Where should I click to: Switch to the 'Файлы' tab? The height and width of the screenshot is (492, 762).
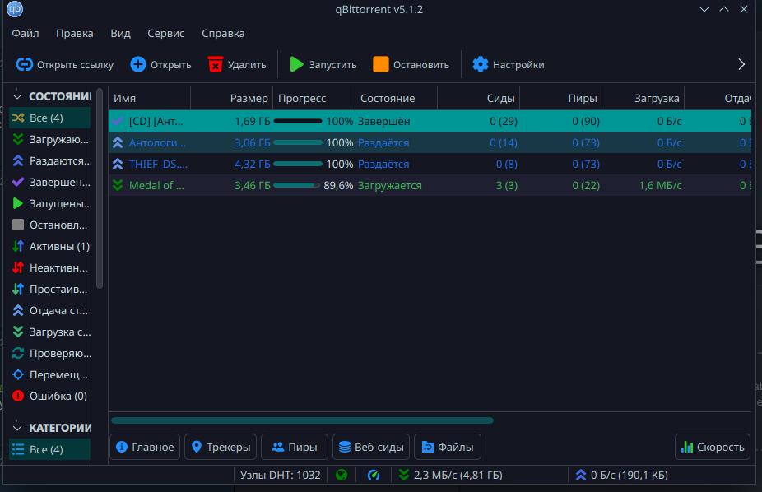coord(448,447)
